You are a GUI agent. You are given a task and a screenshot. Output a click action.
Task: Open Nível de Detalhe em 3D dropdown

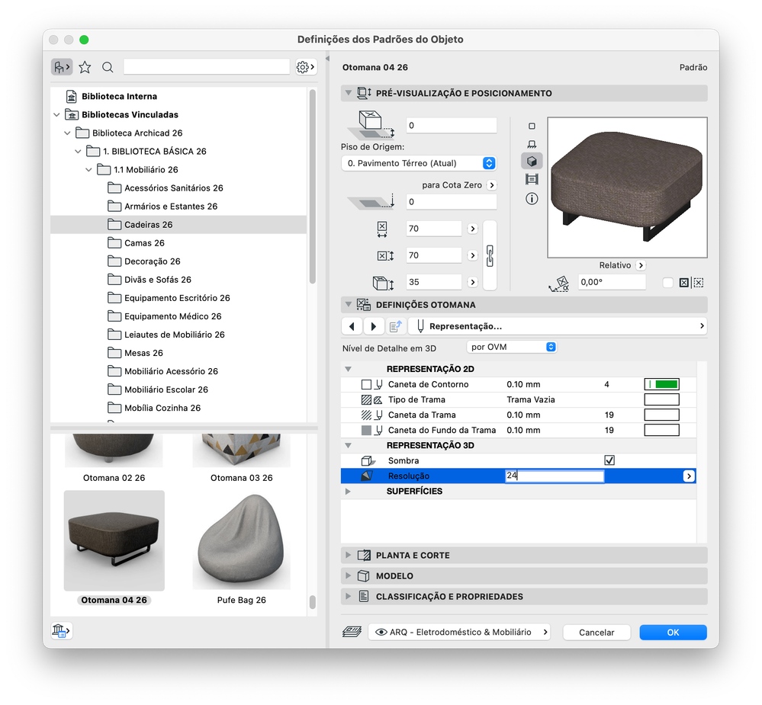click(512, 347)
